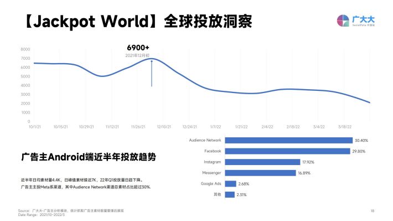Click the 广告主Android端近半年投放趋势 heading
393x221 pixels.
89,157
